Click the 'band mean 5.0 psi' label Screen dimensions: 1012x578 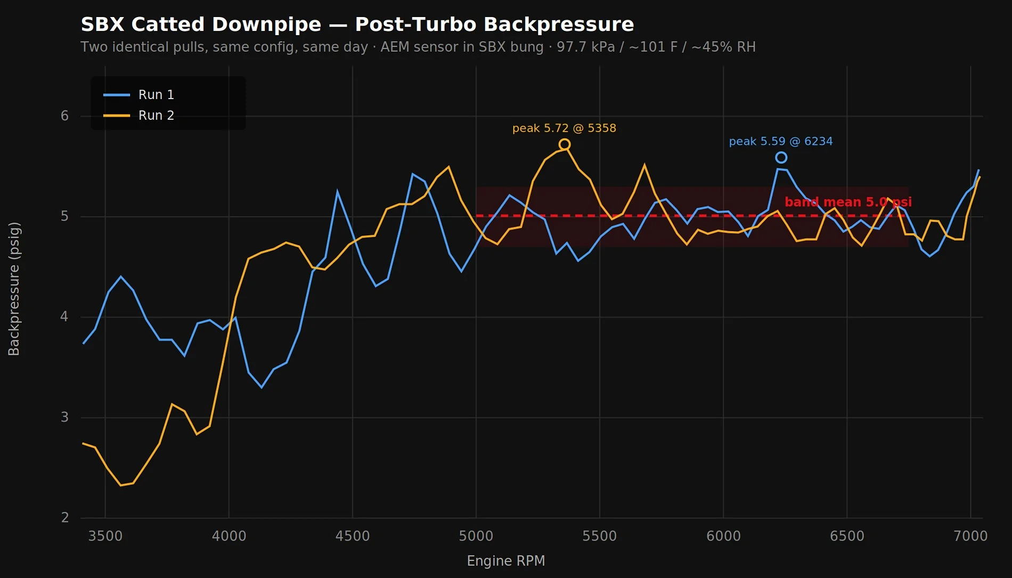tap(848, 202)
